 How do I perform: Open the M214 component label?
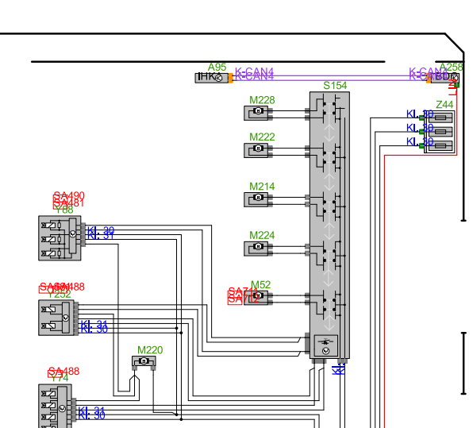(262, 187)
